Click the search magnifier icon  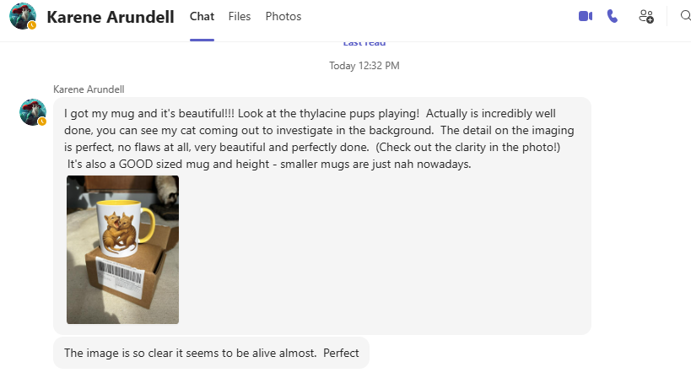tap(685, 16)
